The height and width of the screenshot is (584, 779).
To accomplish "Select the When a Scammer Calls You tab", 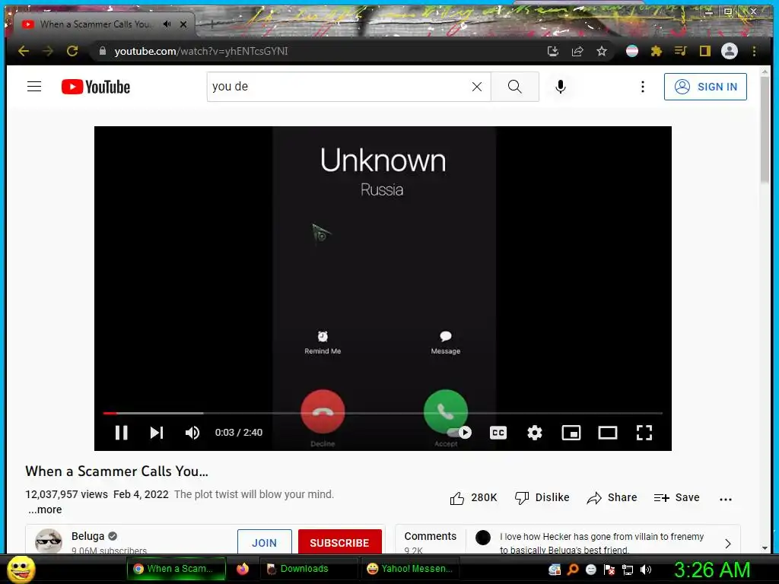I will [x=94, y=24].
